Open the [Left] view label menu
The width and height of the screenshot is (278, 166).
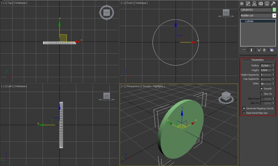pyautogui.click(x=9, y=86)
